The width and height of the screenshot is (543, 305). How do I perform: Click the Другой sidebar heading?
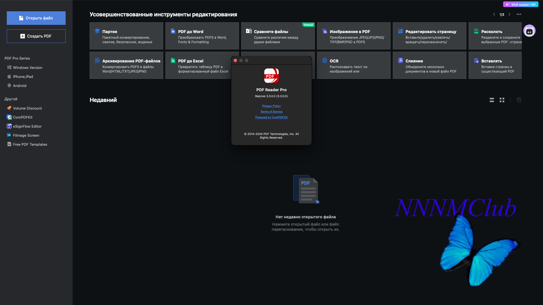pos(11,99)
